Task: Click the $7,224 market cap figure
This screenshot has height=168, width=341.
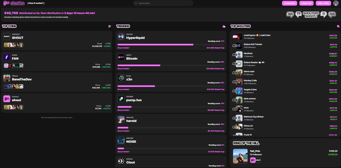Action: [x=98, y=108]
